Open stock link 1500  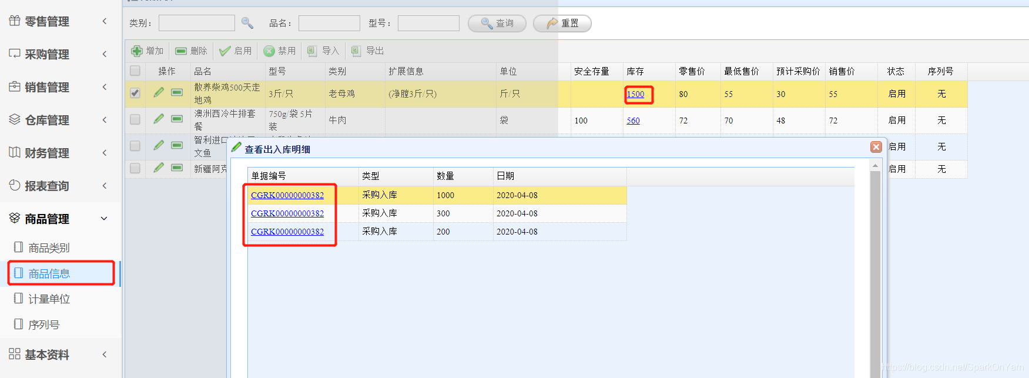click(x=635, y=94)
